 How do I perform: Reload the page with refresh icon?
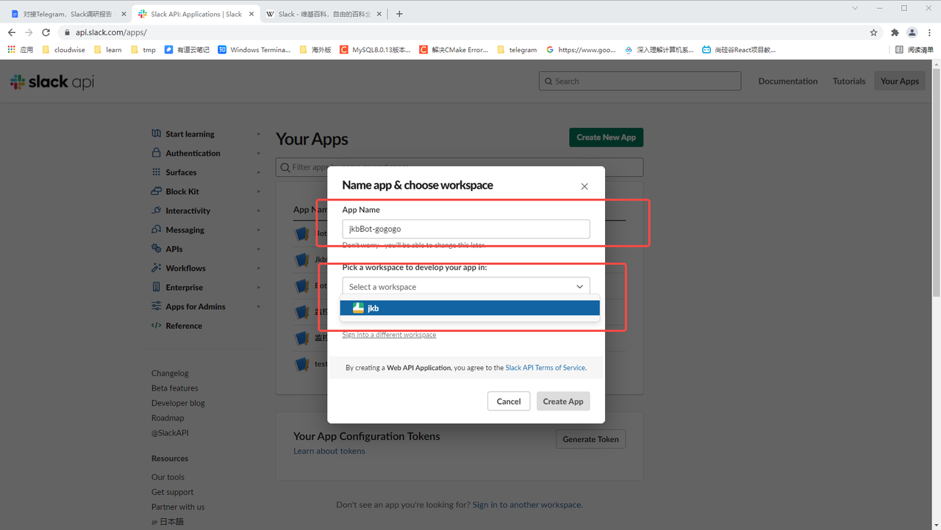coord(46,32)
